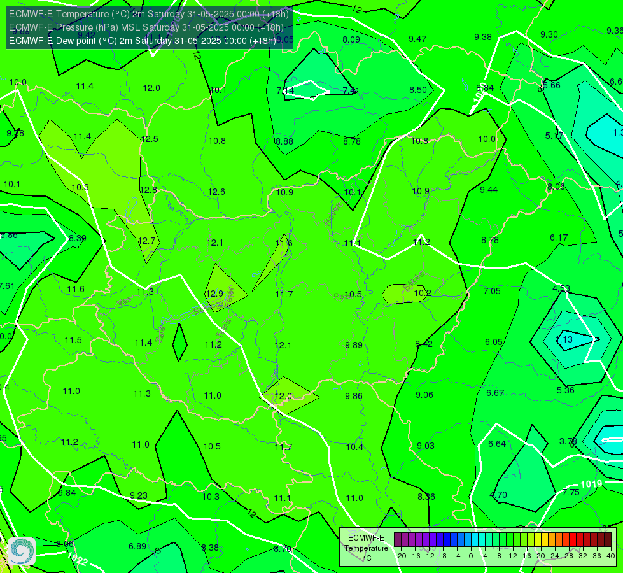Click the 5.66 value on the map
Viewport: 623px width, 573px height.
pos(552,85)
